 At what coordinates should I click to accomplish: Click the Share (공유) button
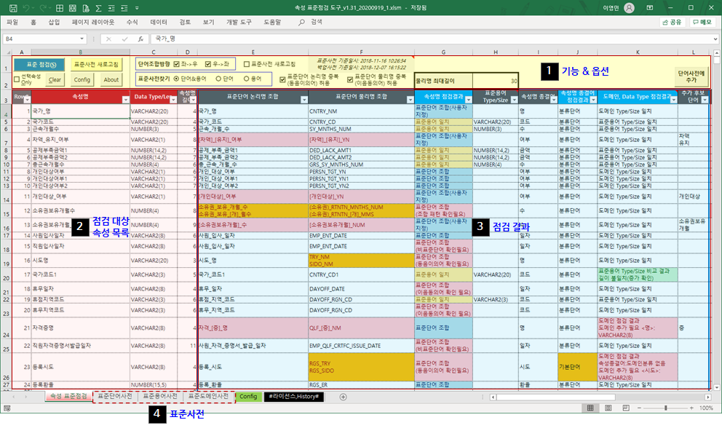pyautogui.click(x=672, y=22)
